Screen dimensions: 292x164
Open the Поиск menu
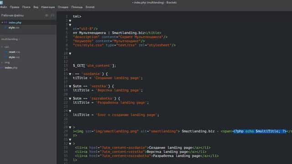click(x=26, y=7)
